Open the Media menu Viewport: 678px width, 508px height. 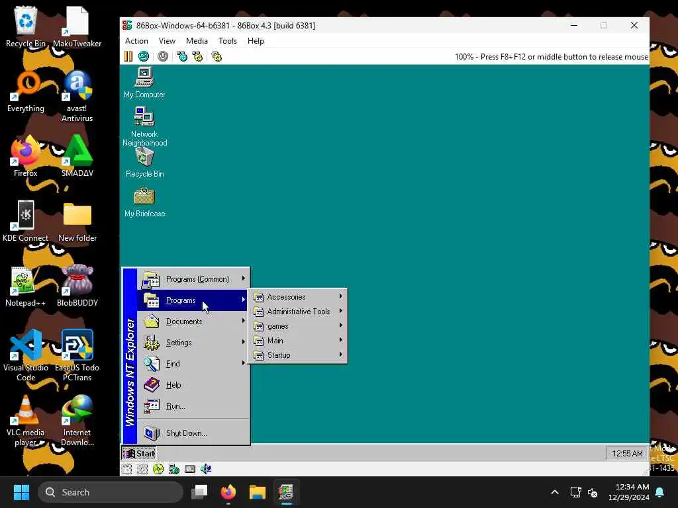tap(197, 41)
